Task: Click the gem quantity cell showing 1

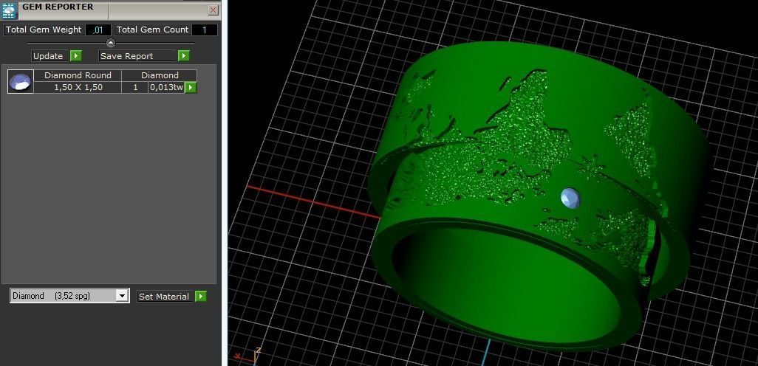Action: (135, 87)
